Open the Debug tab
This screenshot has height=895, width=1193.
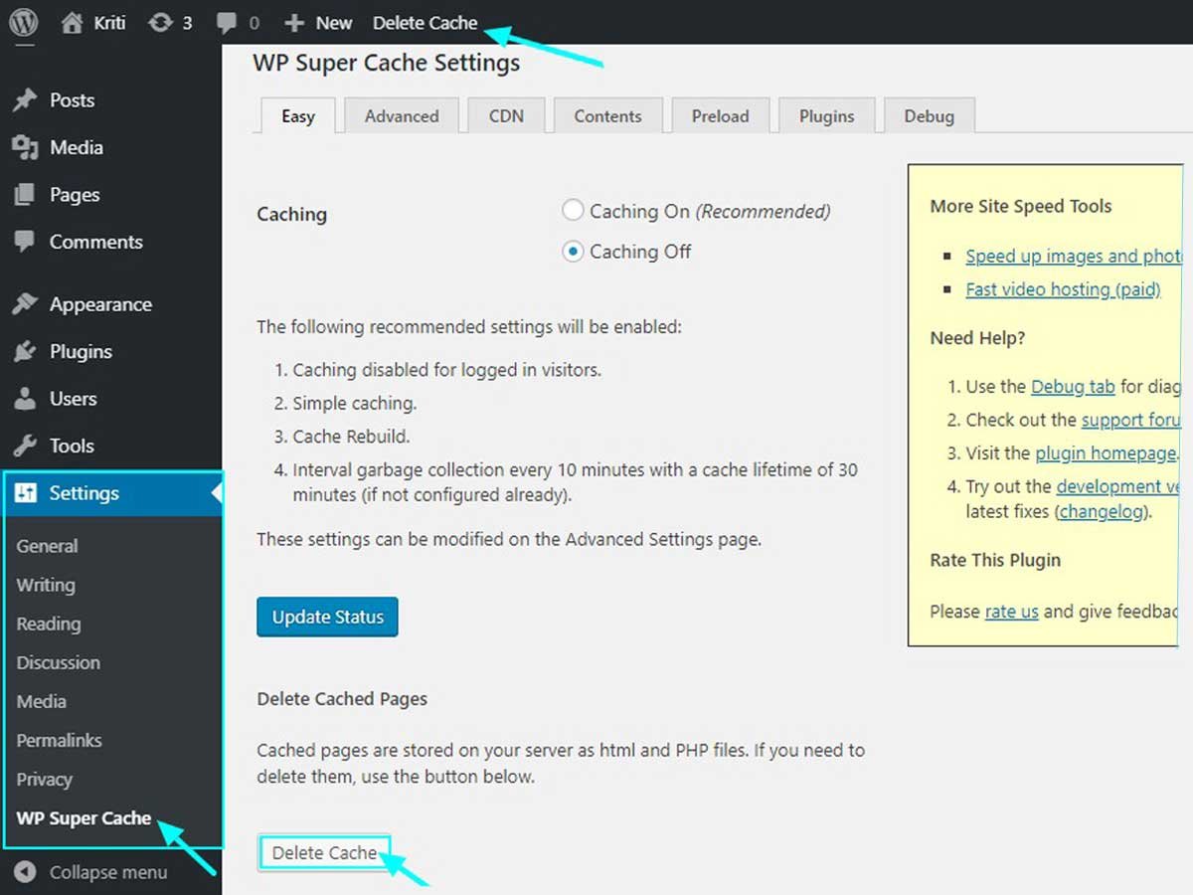(x=930, y=115)
